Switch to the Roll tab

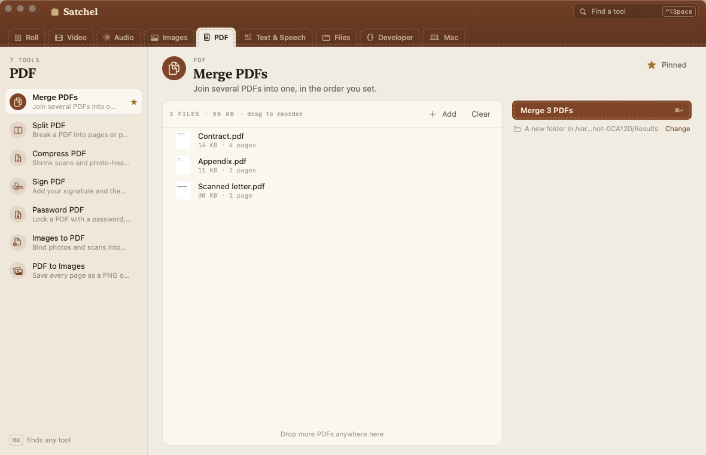click(x=26, y=38)
